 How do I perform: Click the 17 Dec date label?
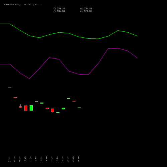(x=52, y=159)
